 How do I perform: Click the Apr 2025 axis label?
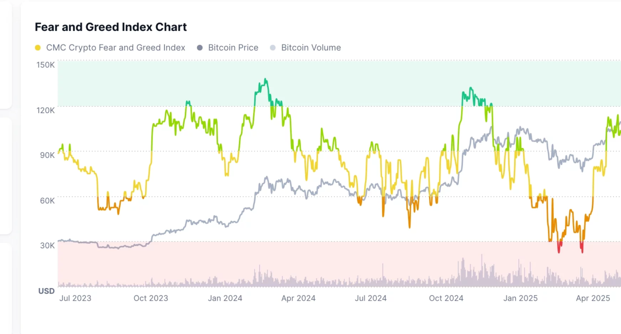(593, 299)
